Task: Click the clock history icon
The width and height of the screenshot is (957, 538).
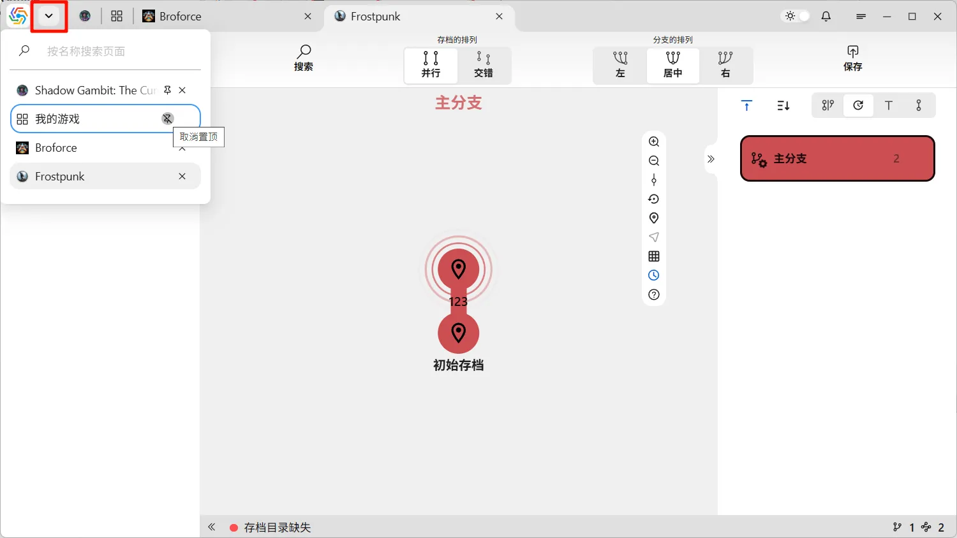Action: (654, 275)
